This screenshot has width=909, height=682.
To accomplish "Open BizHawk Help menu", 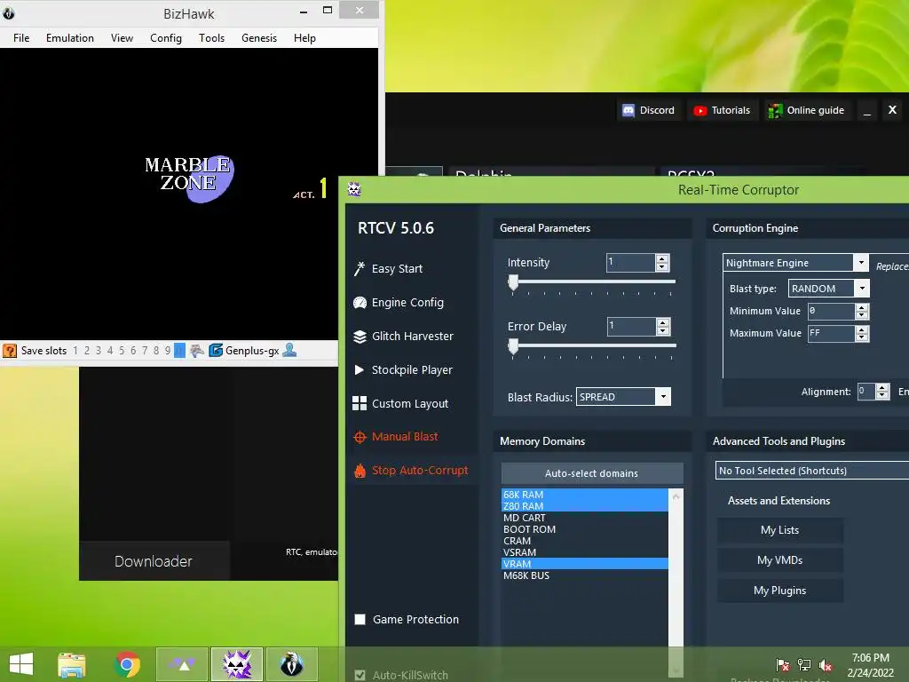I will point(304,37).
